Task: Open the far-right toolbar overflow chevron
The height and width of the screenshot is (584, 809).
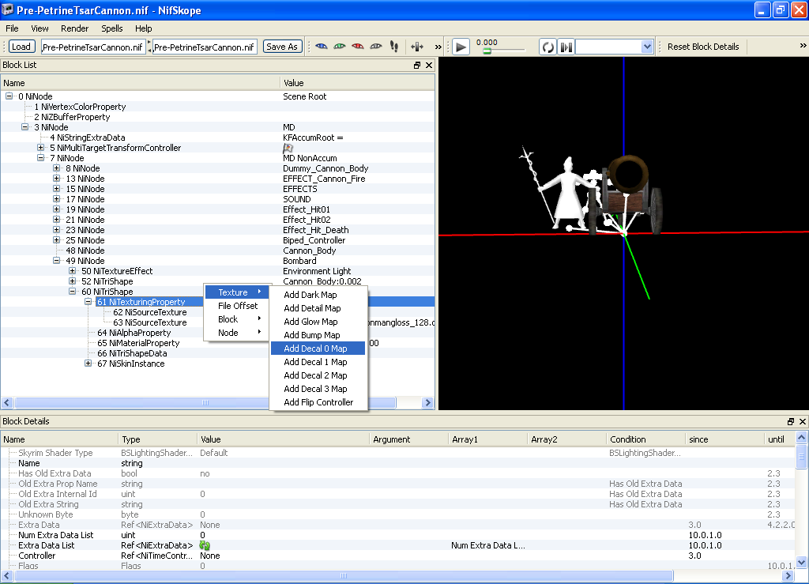Action: [803, 46]
